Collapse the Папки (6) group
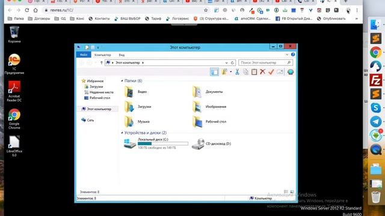This screenshot has height=216, width=385. [x=122, y=81]
